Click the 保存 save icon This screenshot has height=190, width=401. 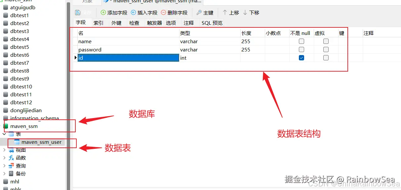(78, 12)
